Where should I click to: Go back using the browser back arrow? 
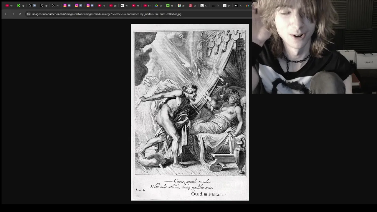(x=6, y=14)
